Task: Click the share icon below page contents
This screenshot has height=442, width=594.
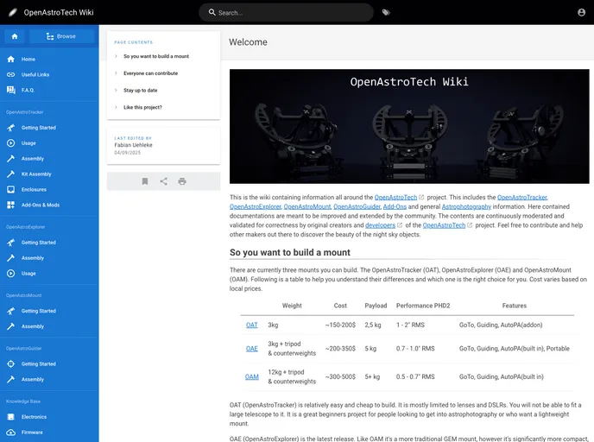Action: click(163, 181)
